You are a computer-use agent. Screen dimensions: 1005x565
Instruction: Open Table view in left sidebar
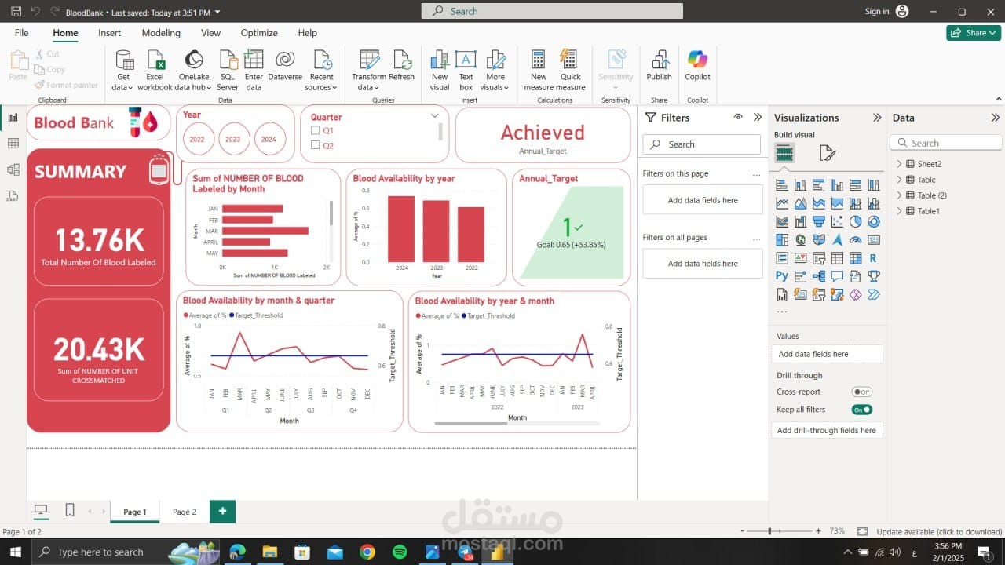click(13, 144)
